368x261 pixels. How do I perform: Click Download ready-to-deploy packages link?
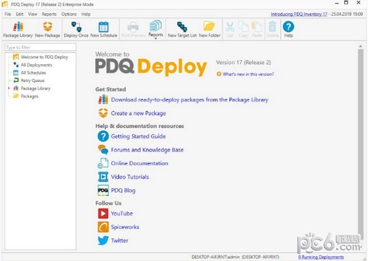[x=190, y=100]
